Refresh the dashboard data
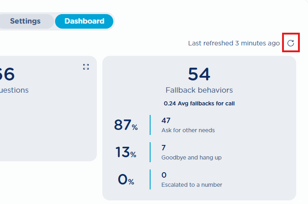The image size is (308, 204). pyautogui.click(x=291, y=43)
